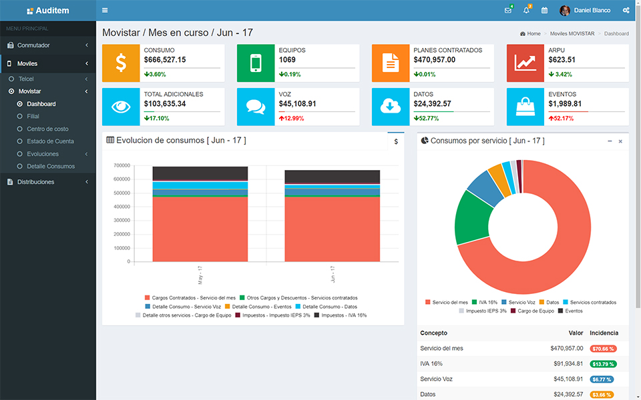Click the cloud download Datos icon

[x=391, y=107]
